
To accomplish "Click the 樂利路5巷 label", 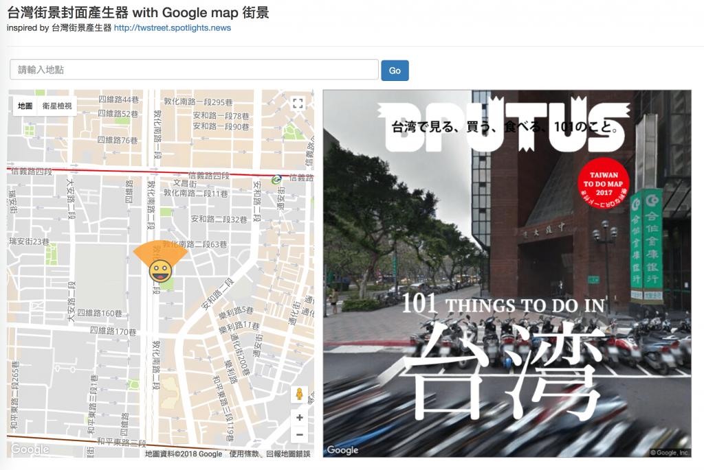I will pyautogui.click(x=236, y=313).
